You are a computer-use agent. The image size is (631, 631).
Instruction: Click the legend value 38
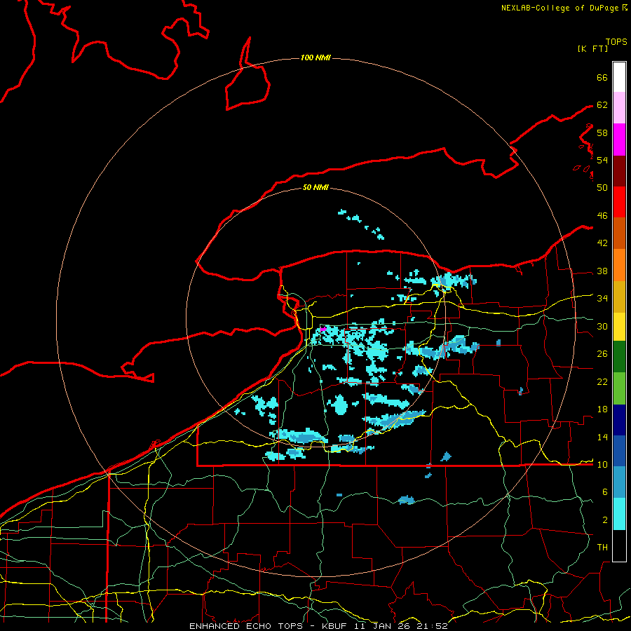602,271
